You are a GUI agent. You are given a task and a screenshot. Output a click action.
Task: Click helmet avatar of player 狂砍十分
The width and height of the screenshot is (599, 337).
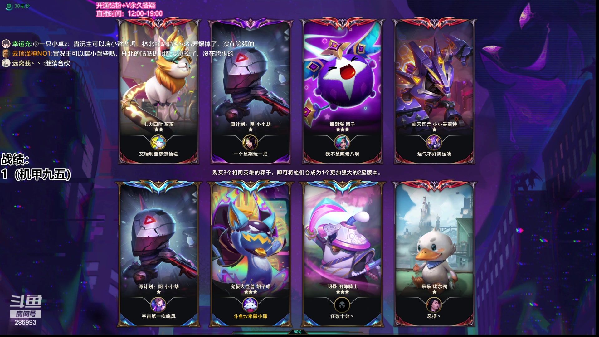pos(342,305)
